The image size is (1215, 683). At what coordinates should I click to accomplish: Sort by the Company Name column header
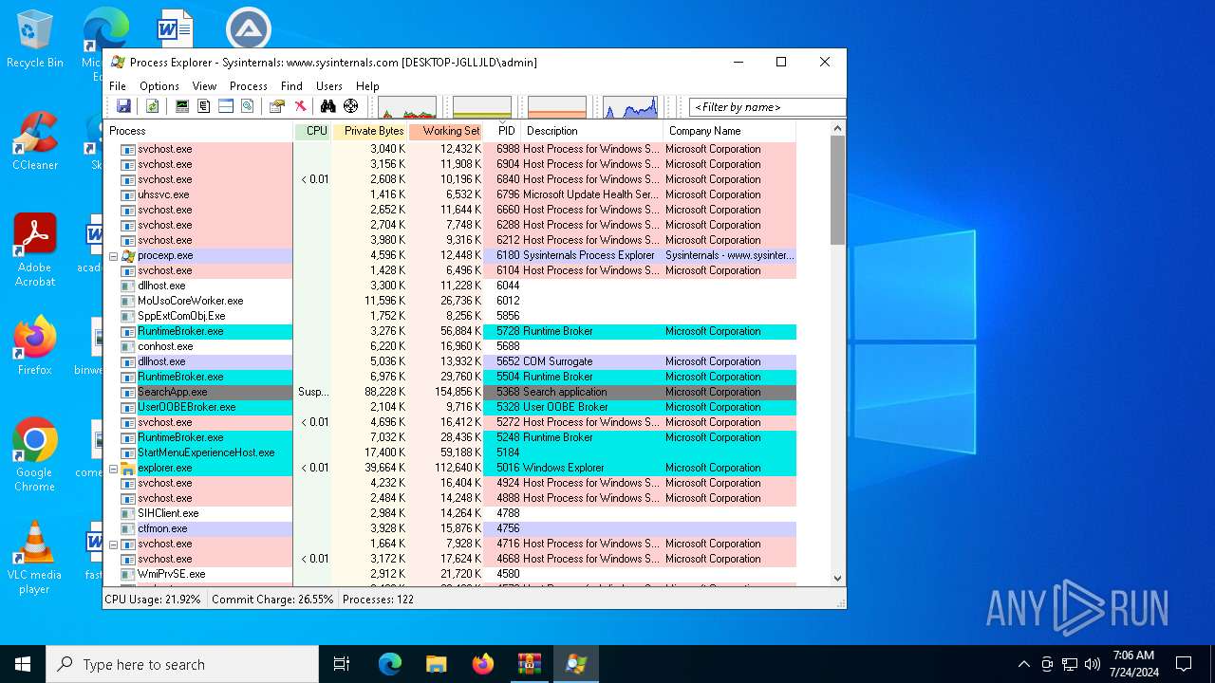tap(729, 131)
